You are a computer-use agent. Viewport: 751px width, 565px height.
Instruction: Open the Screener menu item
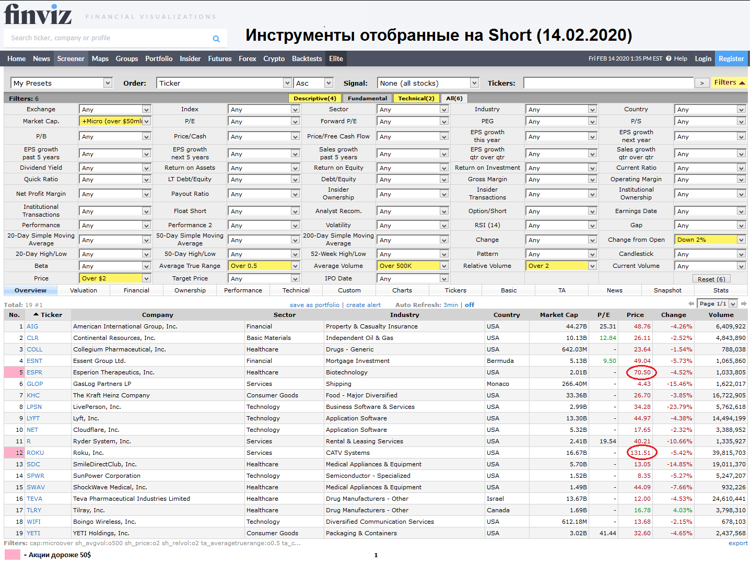coord(71,58)
